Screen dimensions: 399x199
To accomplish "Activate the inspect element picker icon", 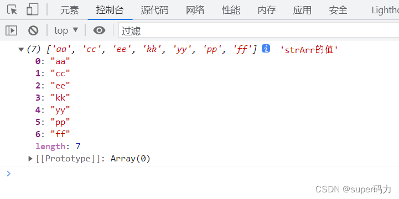I will [x=12, y=9].
